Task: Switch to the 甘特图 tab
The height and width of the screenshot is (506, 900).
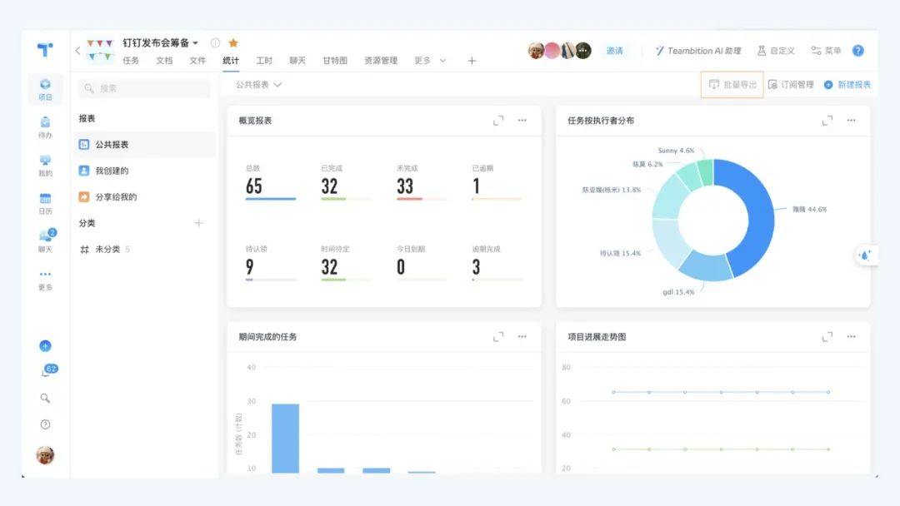Action: 335,61
